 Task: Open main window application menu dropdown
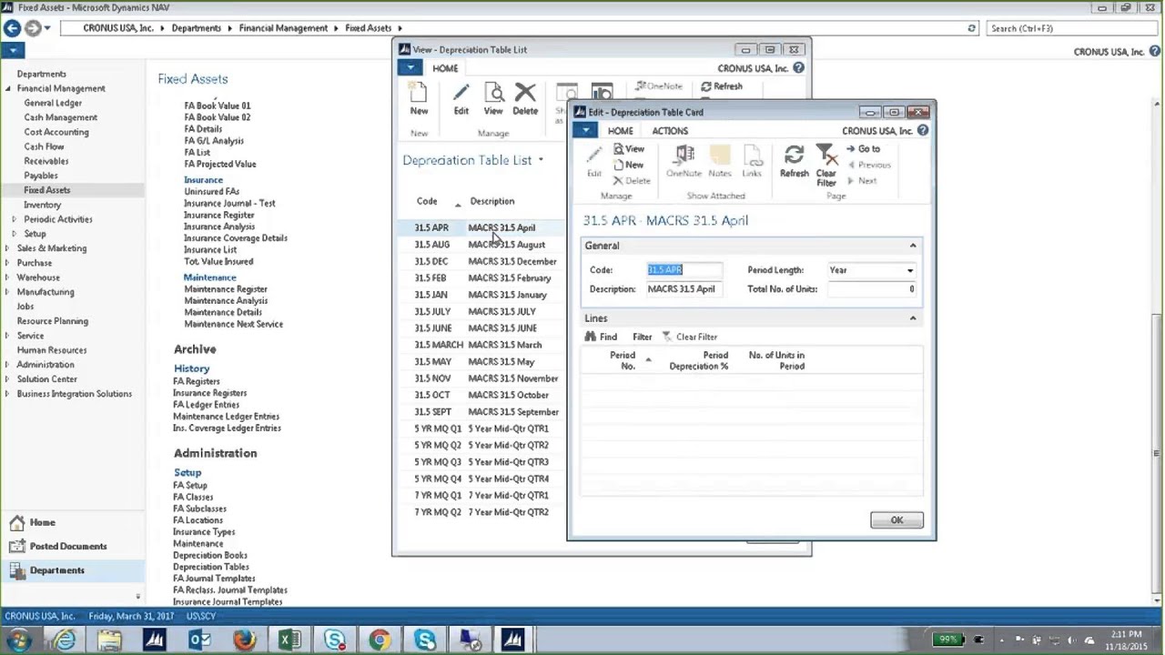(13, 51)
